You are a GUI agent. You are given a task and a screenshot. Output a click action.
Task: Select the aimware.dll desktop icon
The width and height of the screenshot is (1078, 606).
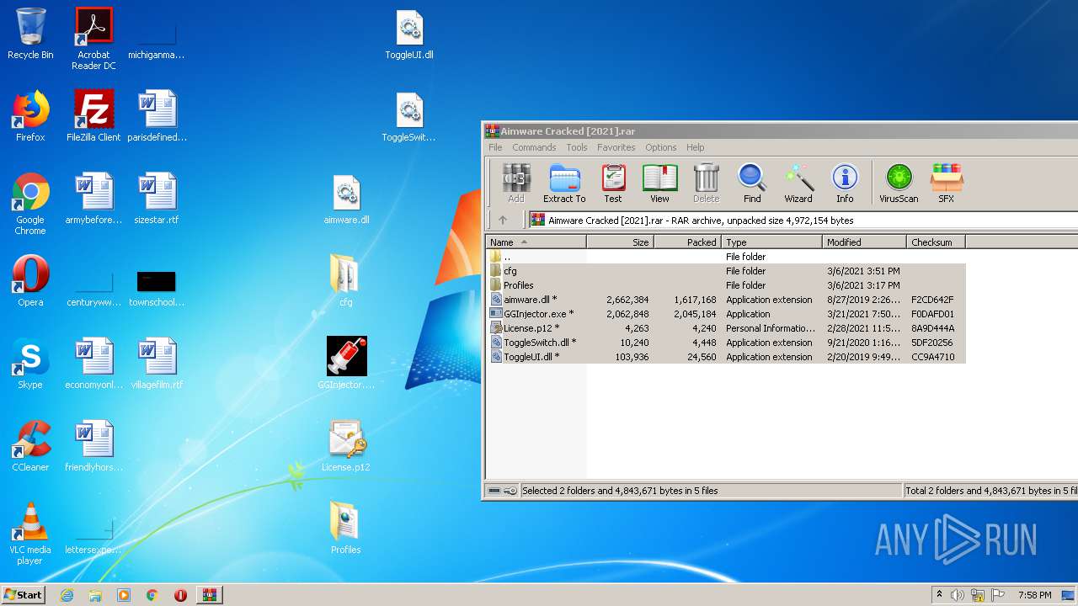[x=346, y=200]
